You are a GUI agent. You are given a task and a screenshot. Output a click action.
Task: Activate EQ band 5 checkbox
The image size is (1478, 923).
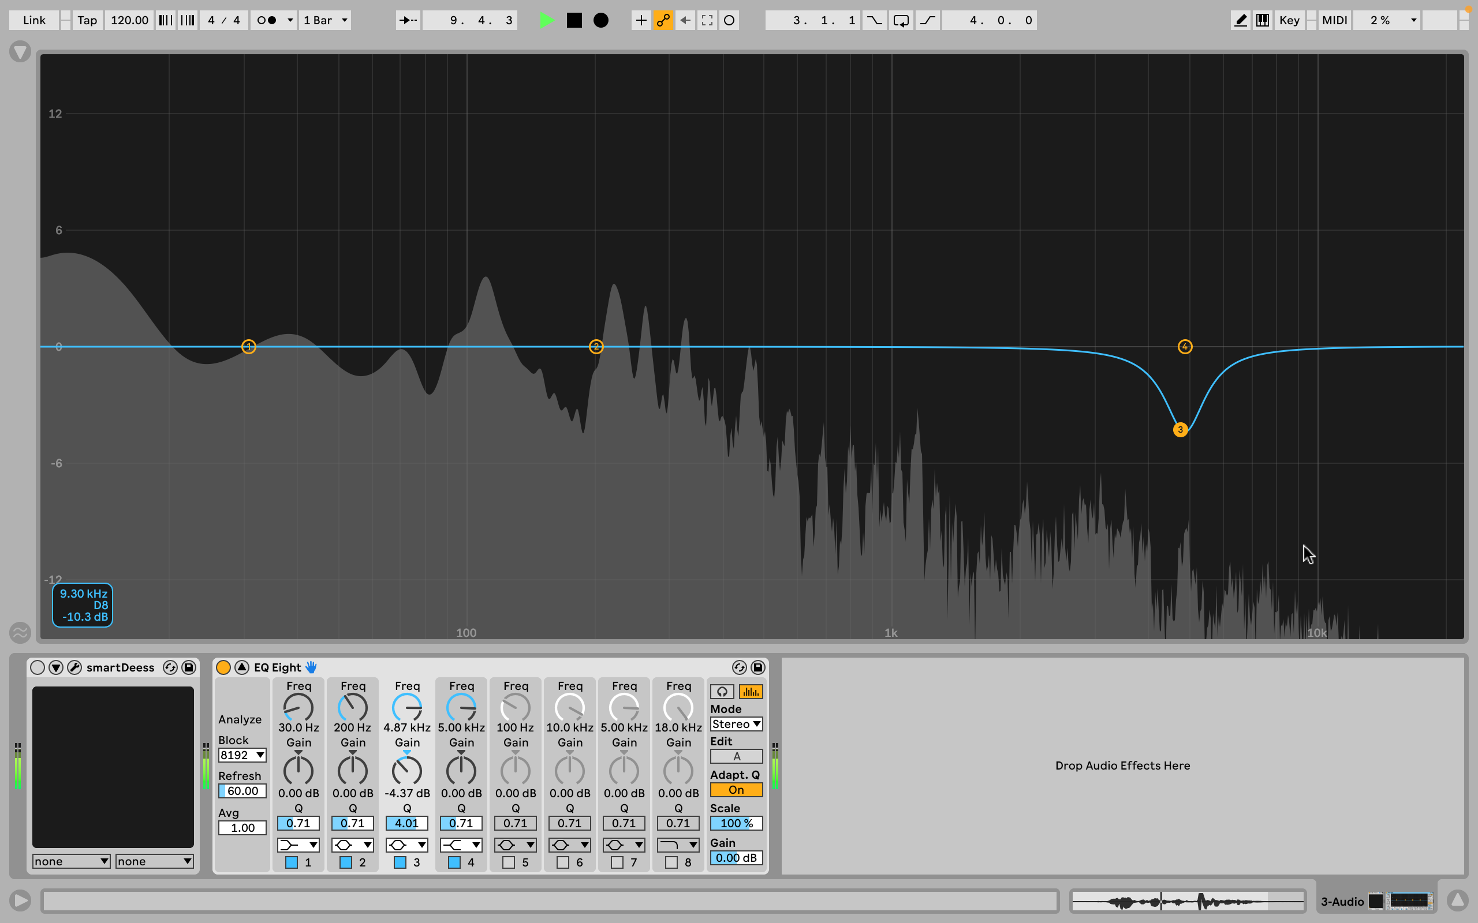(x=509, y=862)
